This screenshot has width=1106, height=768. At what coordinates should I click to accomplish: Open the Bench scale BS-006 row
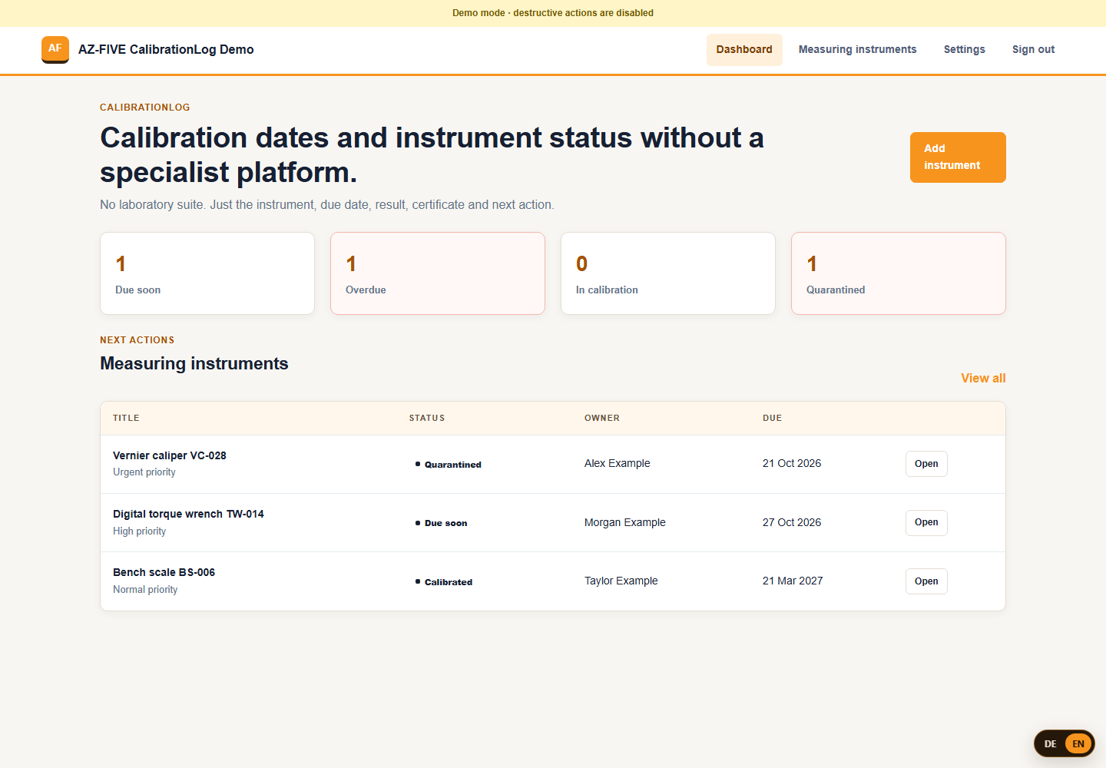pyautogui.click(x=926, y=581)
